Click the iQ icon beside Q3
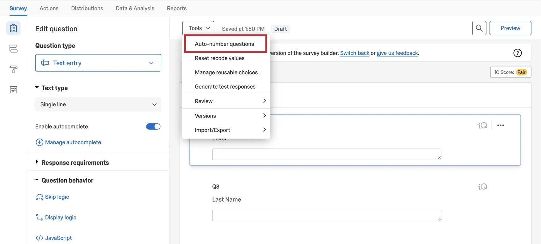The height and width of the screenshot is (244, 541). coord(483,187)
